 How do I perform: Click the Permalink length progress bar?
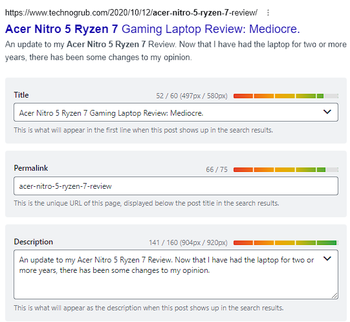(286, 170)
